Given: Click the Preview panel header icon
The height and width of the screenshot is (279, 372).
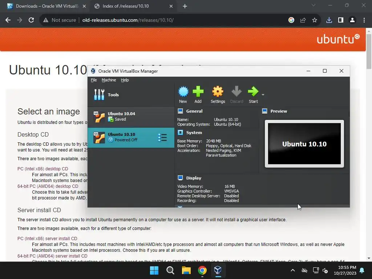Looking at the screenshot, I should (x=264, y=111).
